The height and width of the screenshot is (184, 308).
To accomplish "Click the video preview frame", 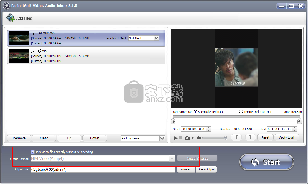I will (x=236, y=68).
